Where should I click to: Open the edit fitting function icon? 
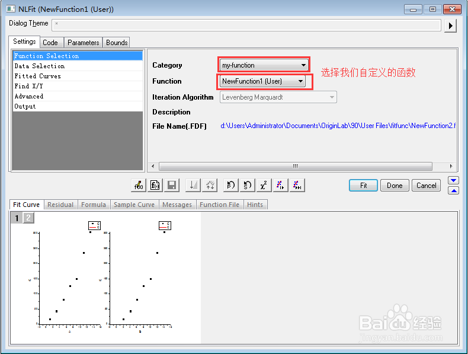(139, 185)
